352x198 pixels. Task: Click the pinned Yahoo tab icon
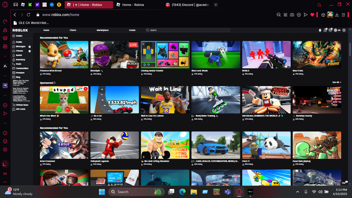tap(37, 5)
